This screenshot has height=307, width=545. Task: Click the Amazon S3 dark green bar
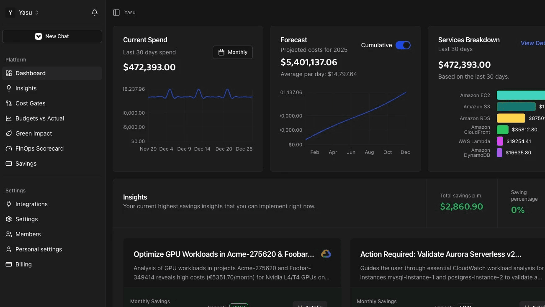516,107
